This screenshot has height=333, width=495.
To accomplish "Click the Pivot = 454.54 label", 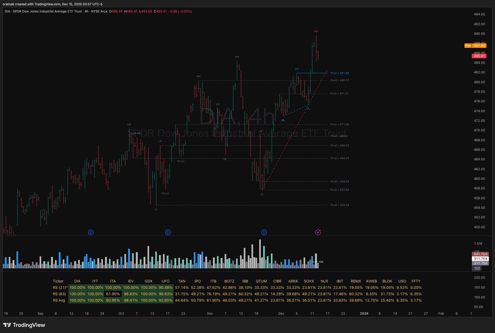I will pos(340,205).
